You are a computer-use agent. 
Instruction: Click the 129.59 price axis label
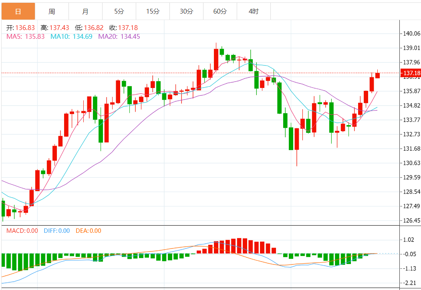pos(412,178)
